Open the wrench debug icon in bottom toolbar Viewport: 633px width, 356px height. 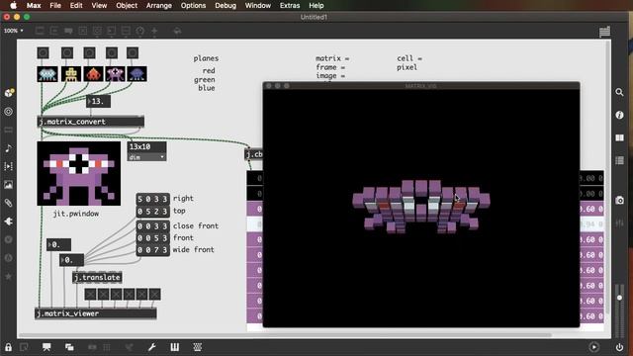pos(152,347)
